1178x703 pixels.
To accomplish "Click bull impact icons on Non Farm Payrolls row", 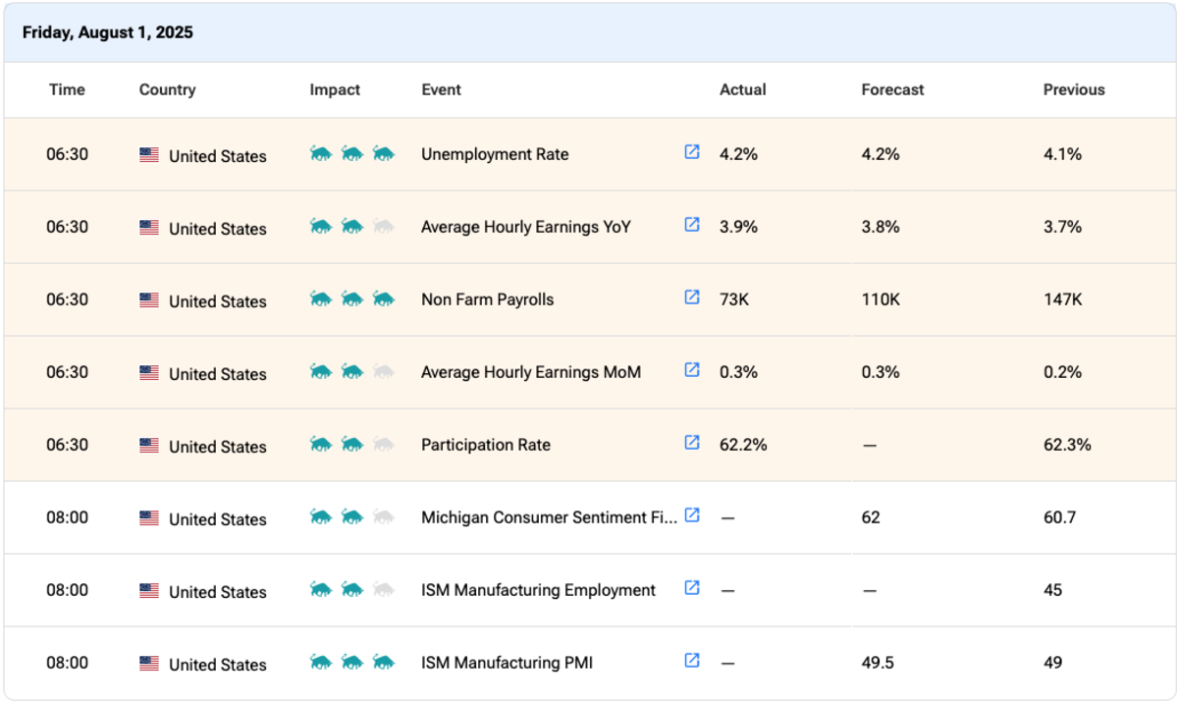I will pos(351,298).
